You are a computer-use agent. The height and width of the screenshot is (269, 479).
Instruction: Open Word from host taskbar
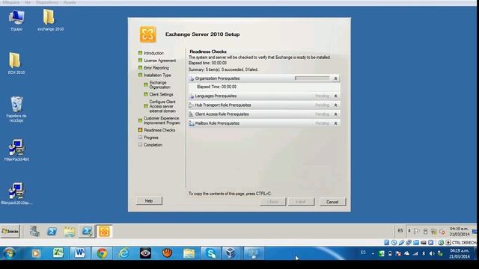click(80, 253)
